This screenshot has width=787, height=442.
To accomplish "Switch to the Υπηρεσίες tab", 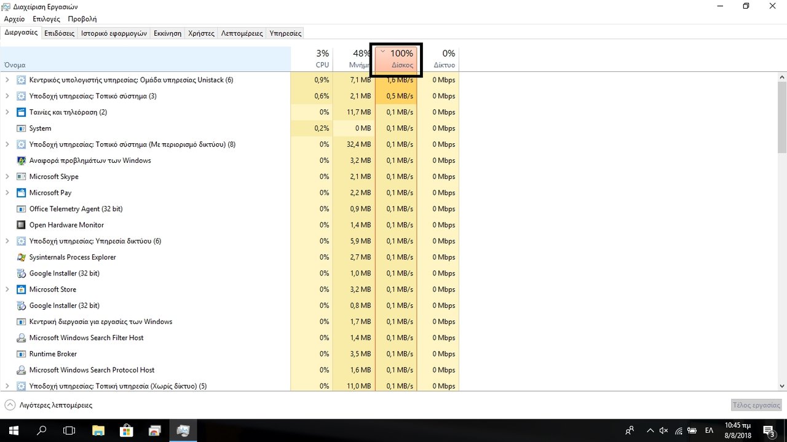I will click(285, 33).
